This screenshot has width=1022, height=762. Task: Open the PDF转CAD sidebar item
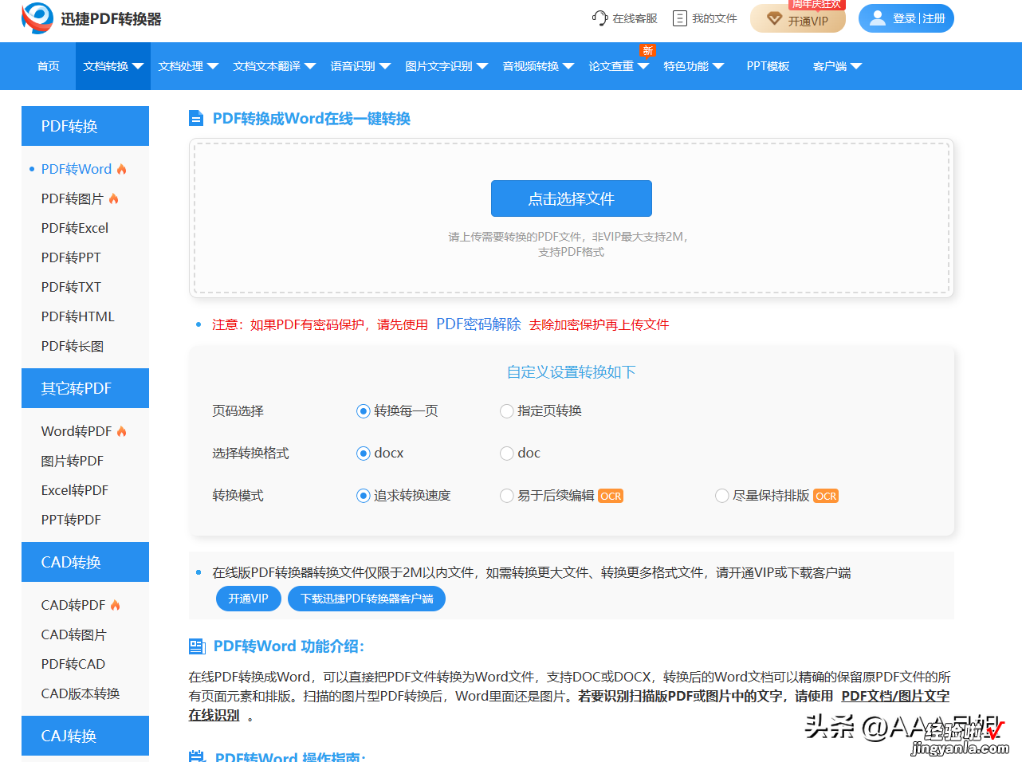click(x=73, y=664)
